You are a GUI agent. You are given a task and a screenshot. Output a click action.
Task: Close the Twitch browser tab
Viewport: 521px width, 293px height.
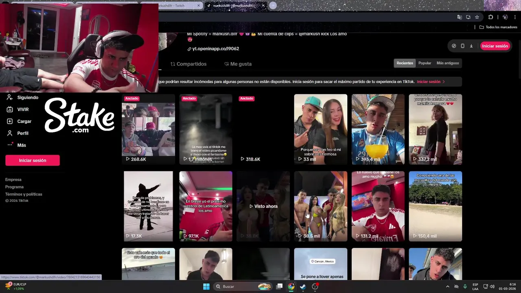click(x=199, y=6)
